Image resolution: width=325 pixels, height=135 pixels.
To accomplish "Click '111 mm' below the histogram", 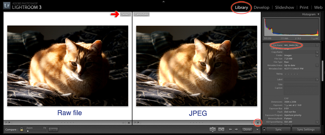I will [284, 39].
